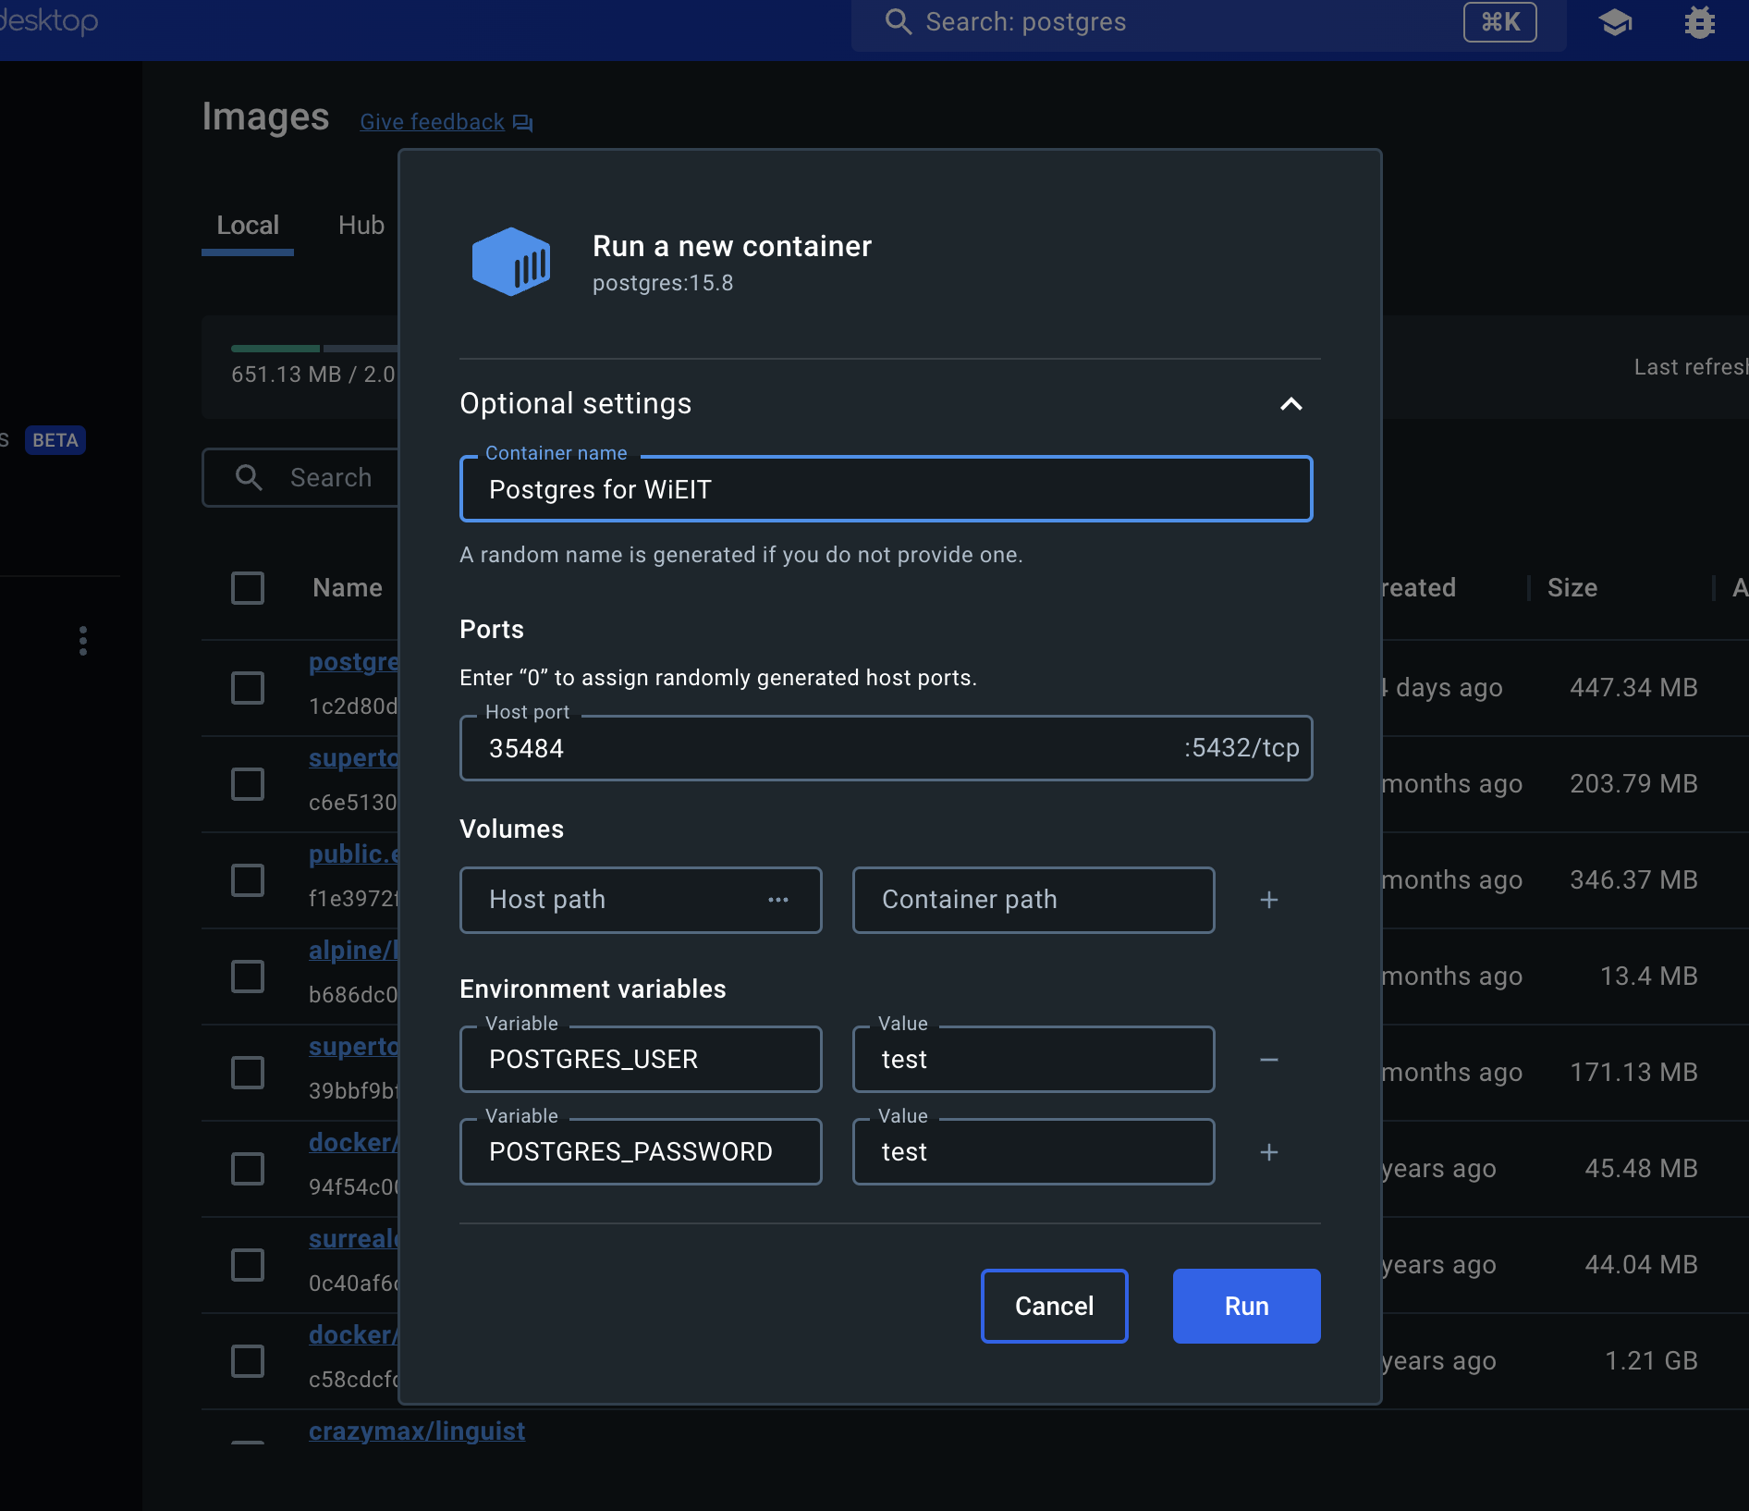Click the 447.34 MB size cell
1749x1511 pixels.
(1633, 688)
